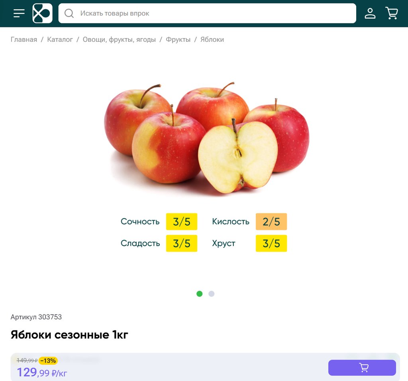The image size is (408, 381).
Task: Select the 'Яблоки' breadcrumb link
Action: [212, 39]
